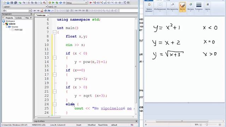Screen dimensions: 226x127
Task: Switch to the Projects tab
Action: tap(9, 18)
